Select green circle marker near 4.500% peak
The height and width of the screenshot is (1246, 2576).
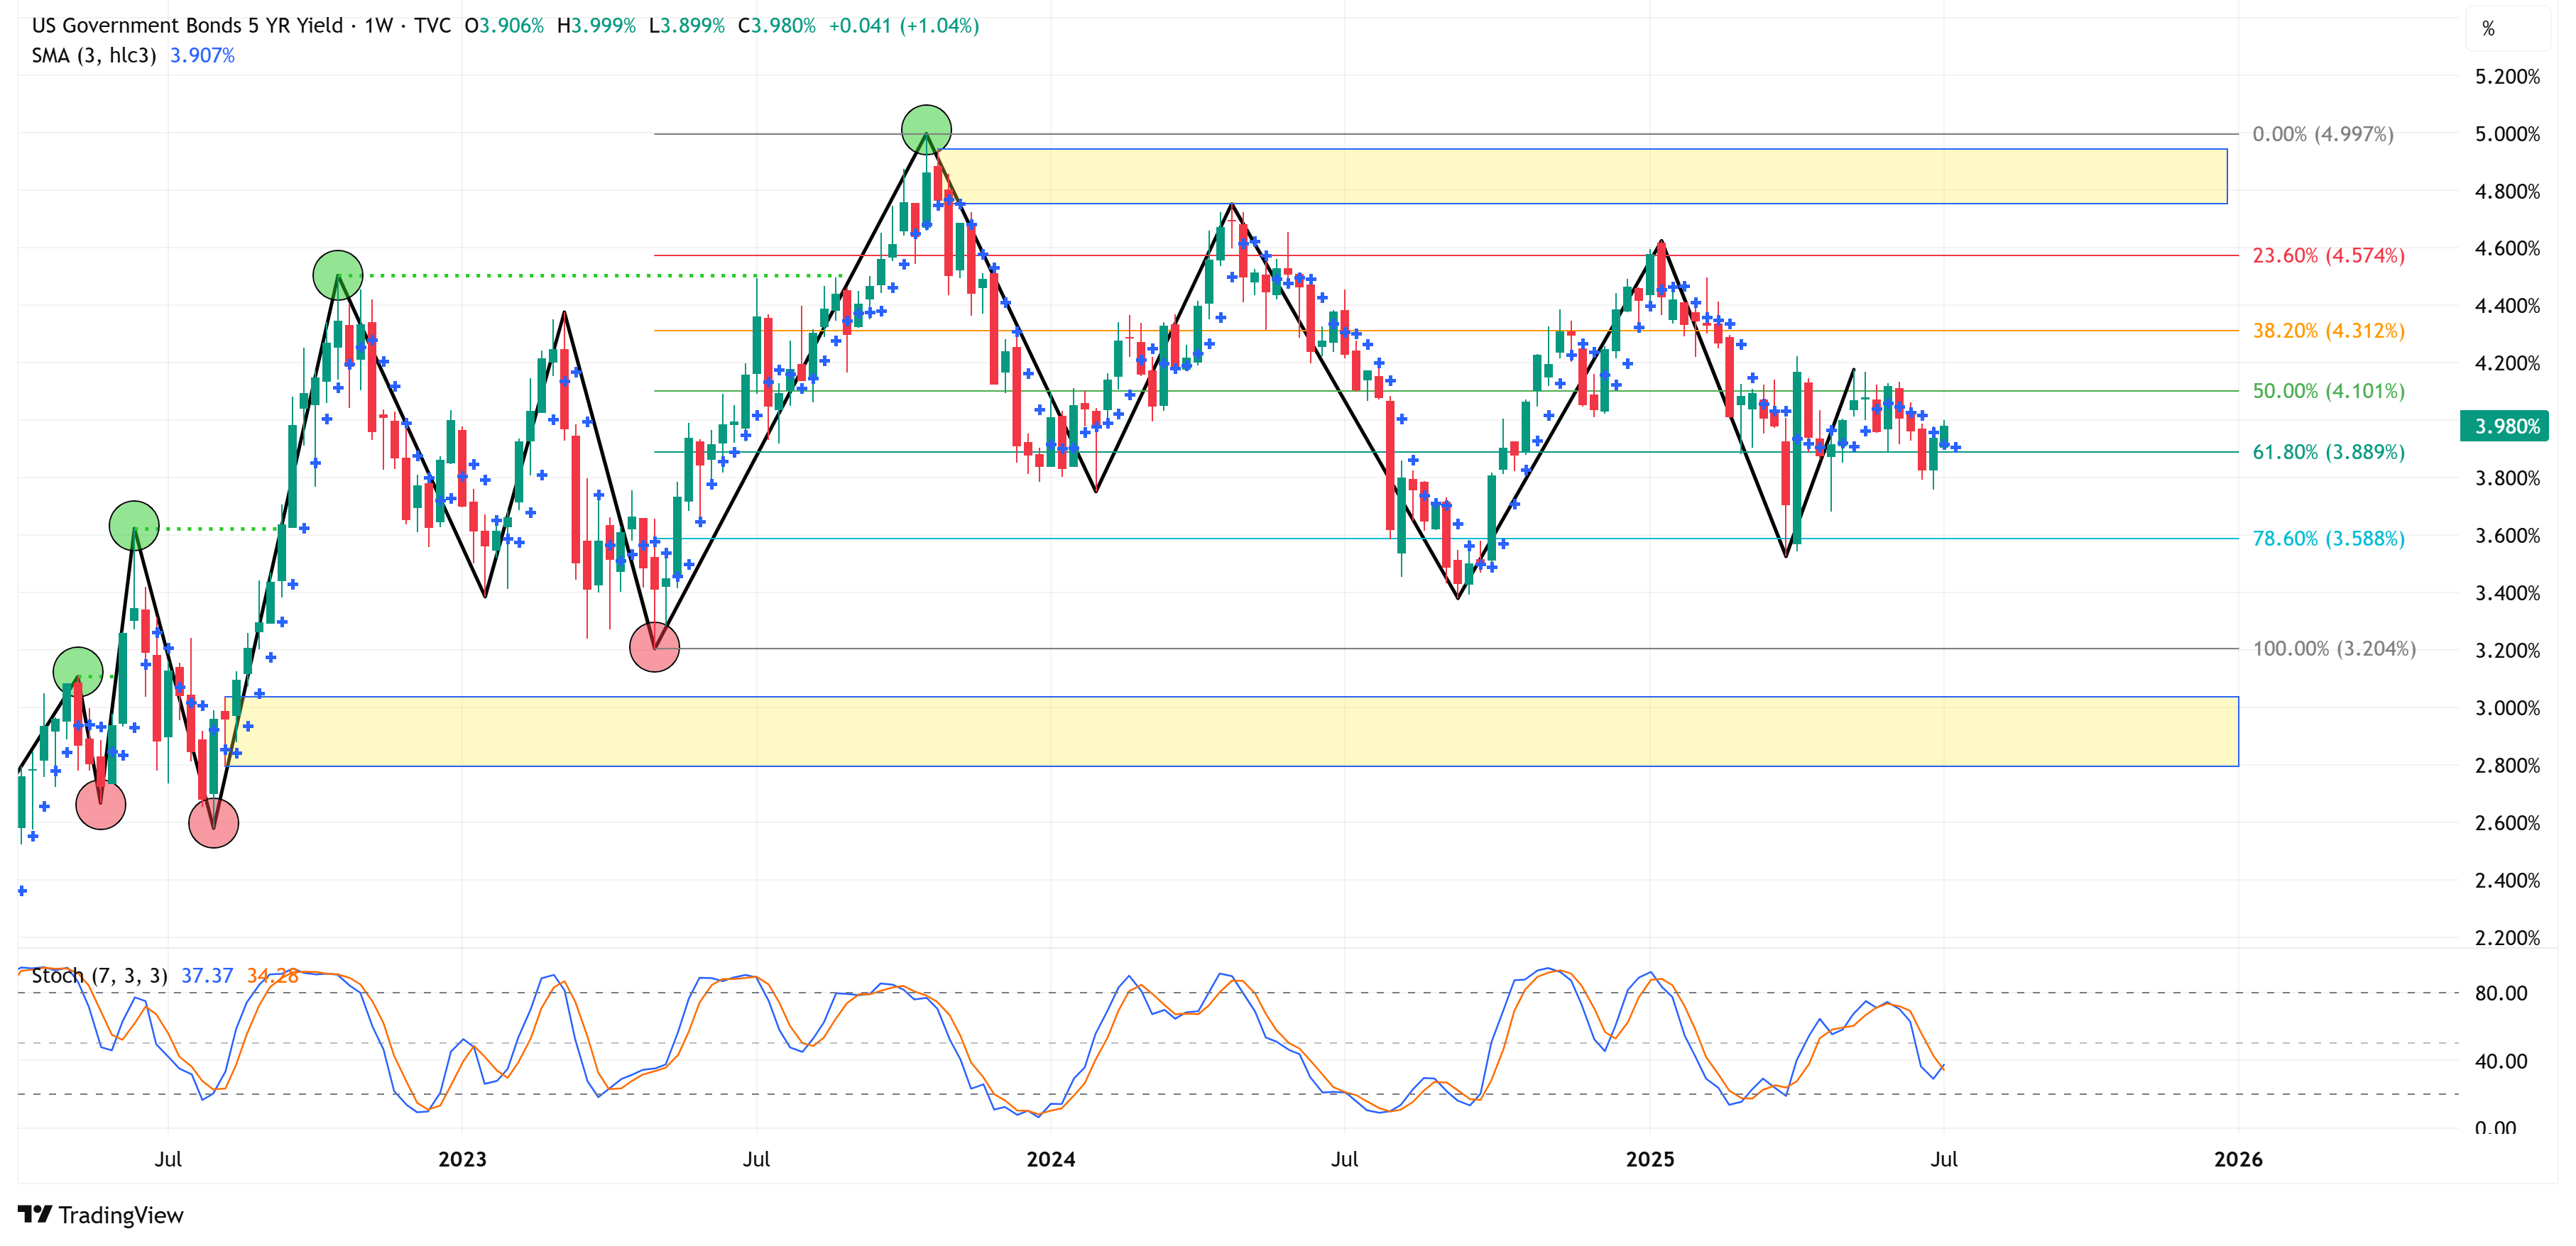(x=338, y=275)
